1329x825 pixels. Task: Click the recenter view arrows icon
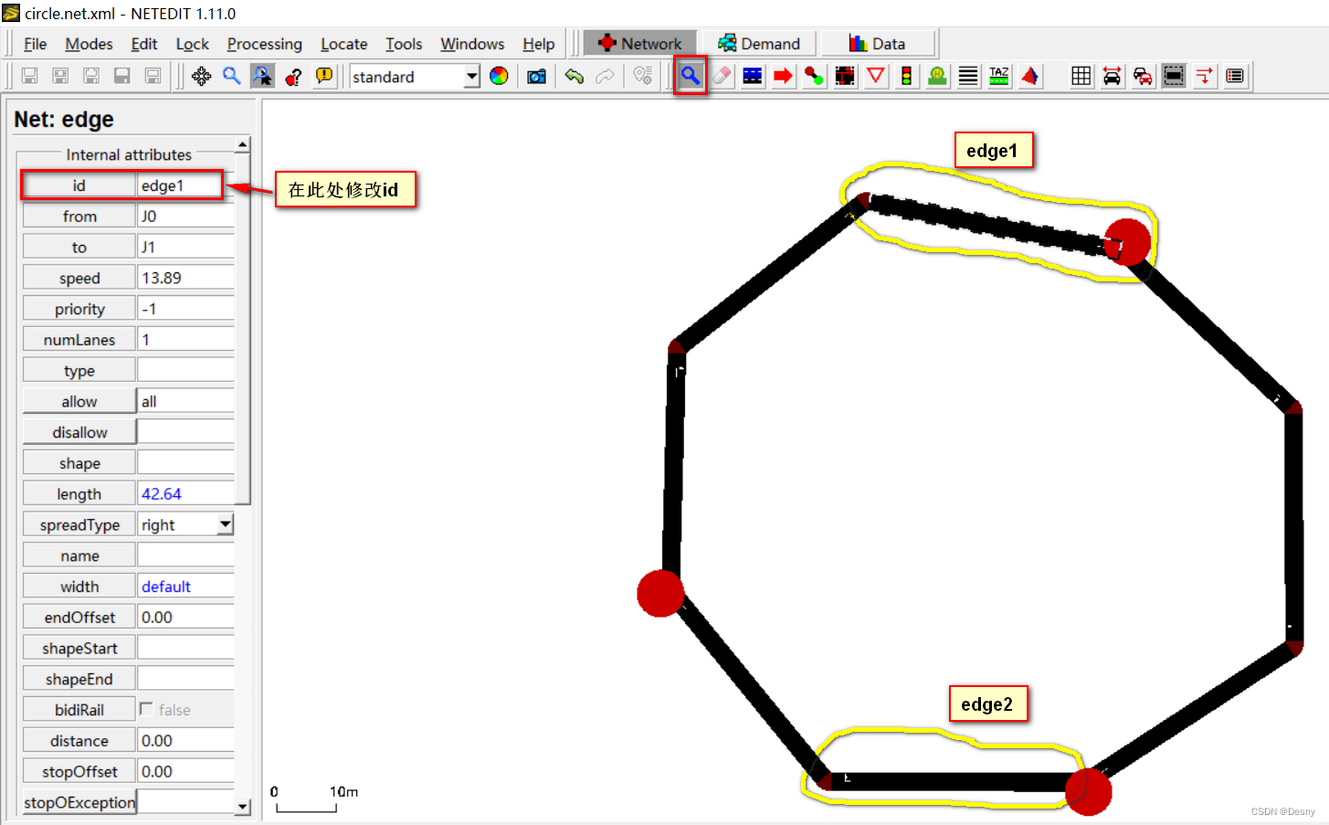[x=201, y=76]
